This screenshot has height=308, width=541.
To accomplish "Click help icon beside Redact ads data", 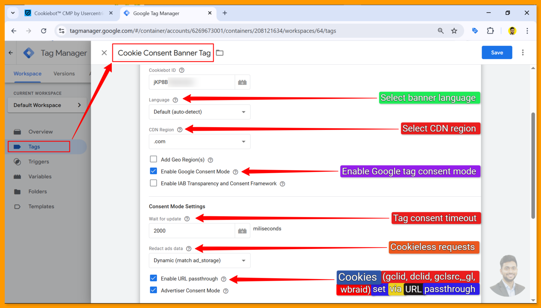I will pos(189,249).
